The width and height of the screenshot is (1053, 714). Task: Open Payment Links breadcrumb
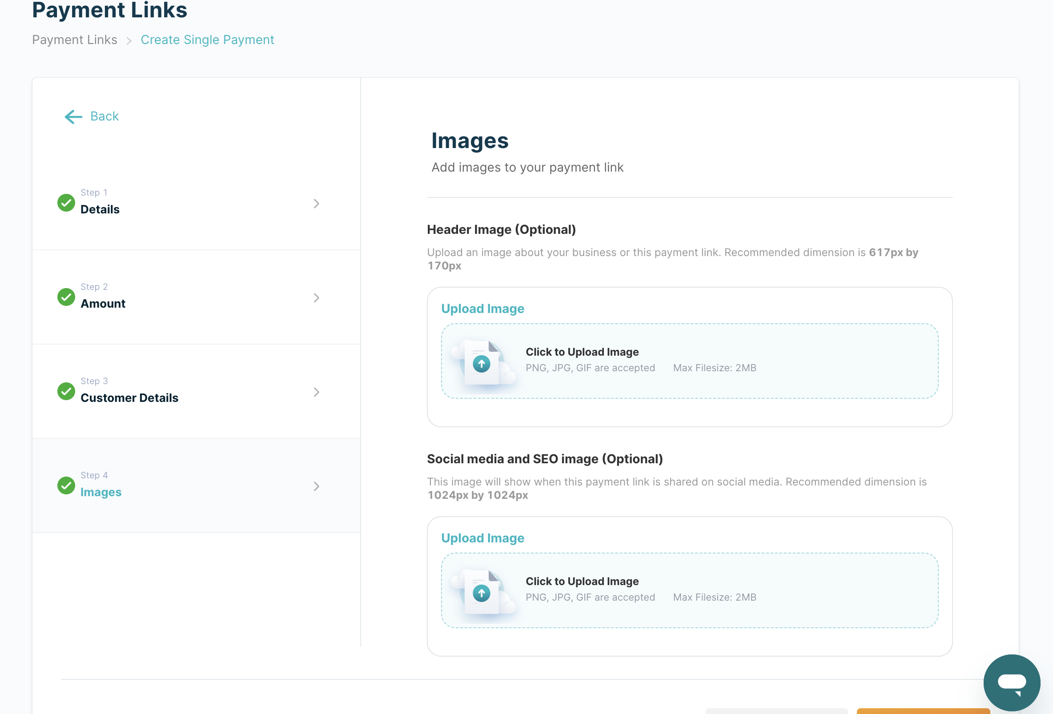tap(75, 40)
